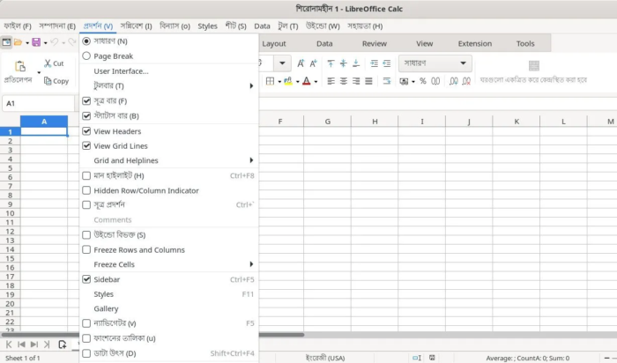
Task: Click the font color red swatch
Action: (x=306, y=81)
